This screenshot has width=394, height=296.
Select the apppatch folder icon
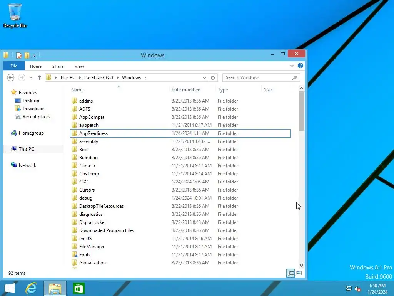(x=74, y=125)
